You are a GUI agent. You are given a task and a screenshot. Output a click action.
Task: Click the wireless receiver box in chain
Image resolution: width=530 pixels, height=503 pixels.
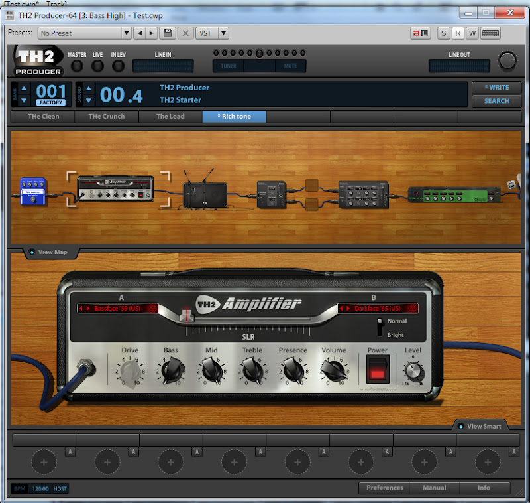[x=205, y=194]
